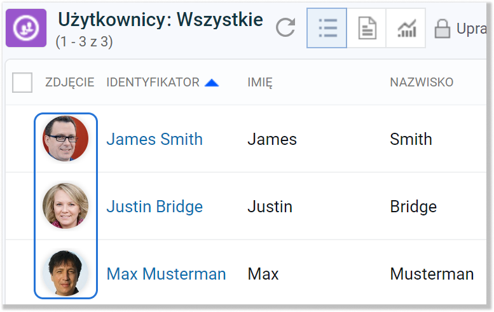Click the Zdjęcie column header
Screen dimensions: 494x312
pos(69,82)
